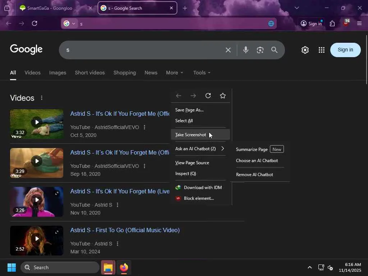Open three-dot options for Oct 5, 2020 video
Screen dimensions: 368x276
(x=144, y=127)
